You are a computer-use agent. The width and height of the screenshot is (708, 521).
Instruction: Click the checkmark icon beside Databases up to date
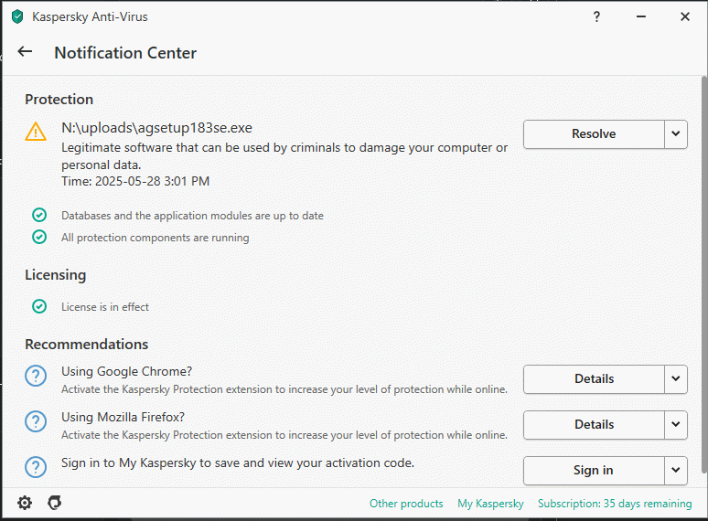click(x=39, y=215)
